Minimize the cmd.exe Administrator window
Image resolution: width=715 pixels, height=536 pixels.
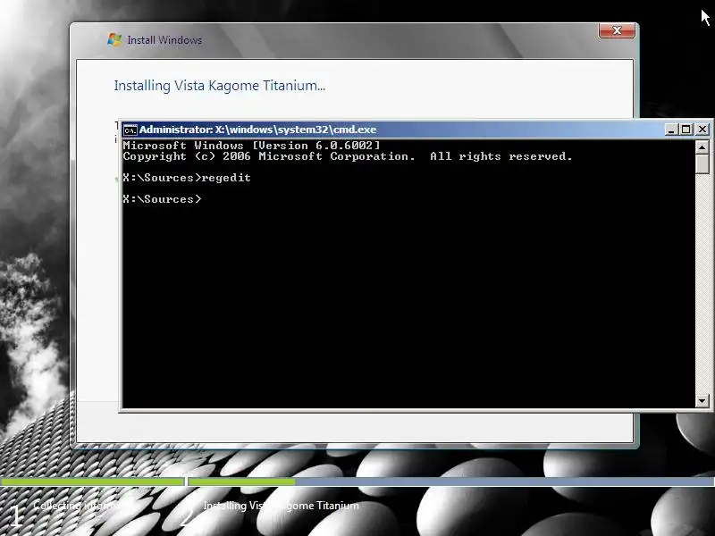pos(670,130)
